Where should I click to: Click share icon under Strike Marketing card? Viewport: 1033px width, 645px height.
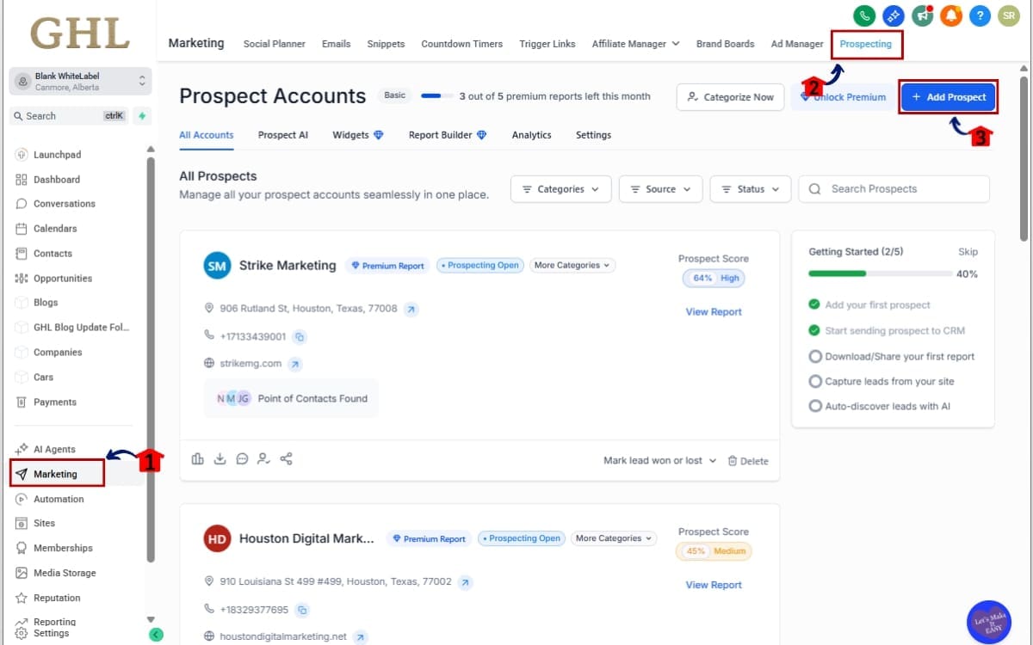[x=287, y=459]
